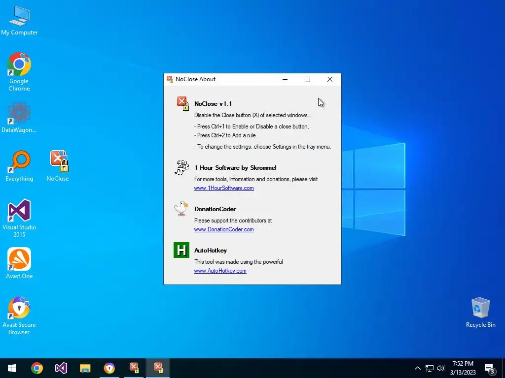Click the 'NoClose v1.1' heading

(213, 104)
